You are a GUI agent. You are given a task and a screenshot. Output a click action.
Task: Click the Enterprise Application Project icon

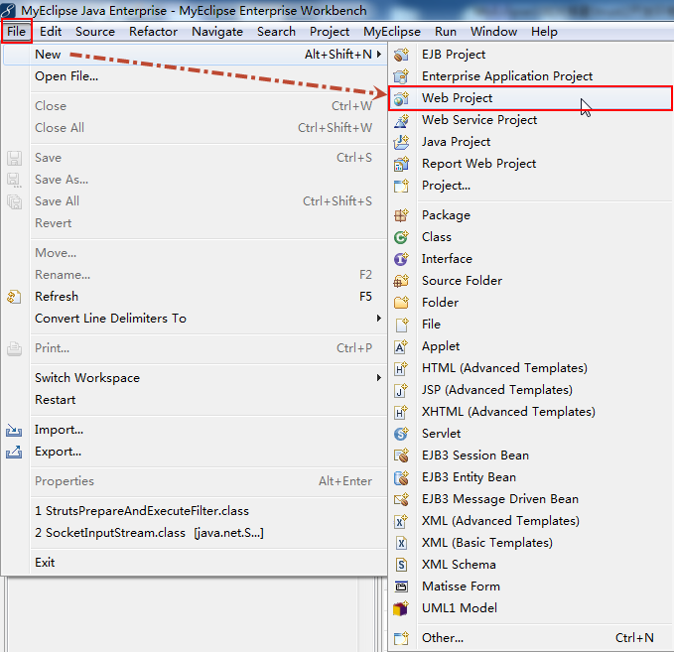point(401,76)
